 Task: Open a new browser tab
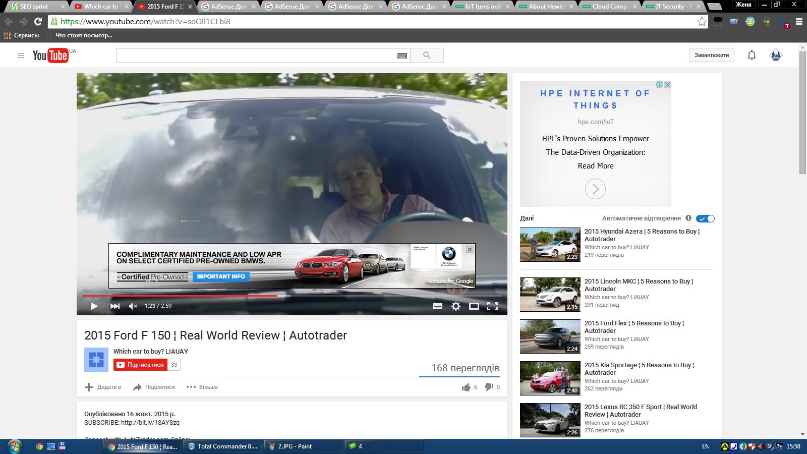tap(714, 7)
